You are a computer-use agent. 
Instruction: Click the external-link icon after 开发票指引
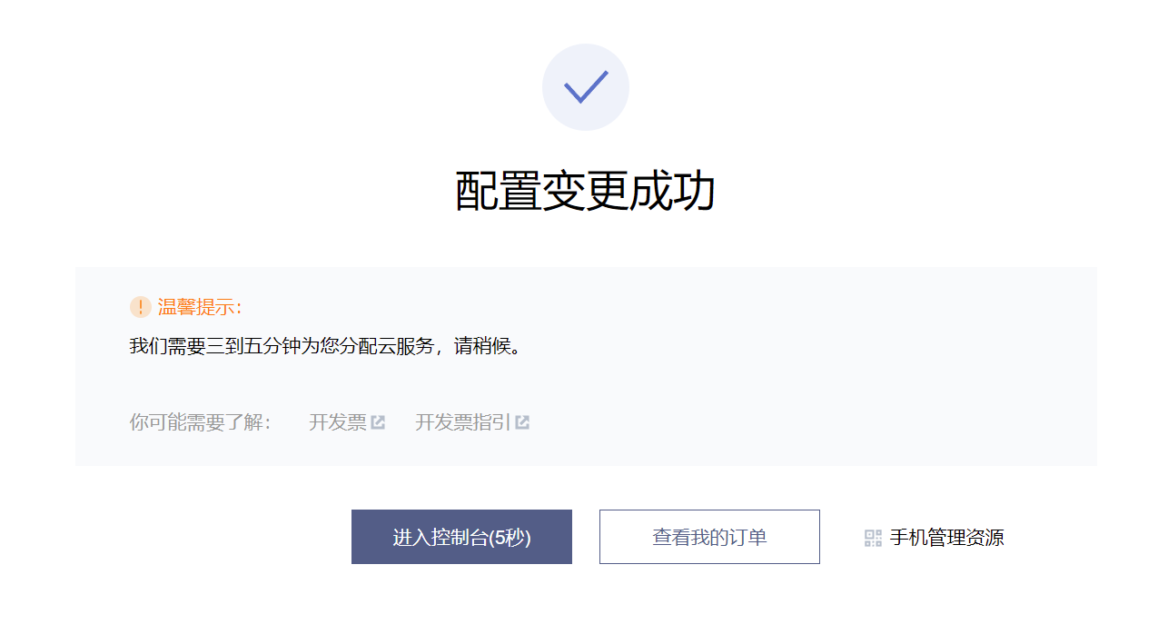pos(522,422)
